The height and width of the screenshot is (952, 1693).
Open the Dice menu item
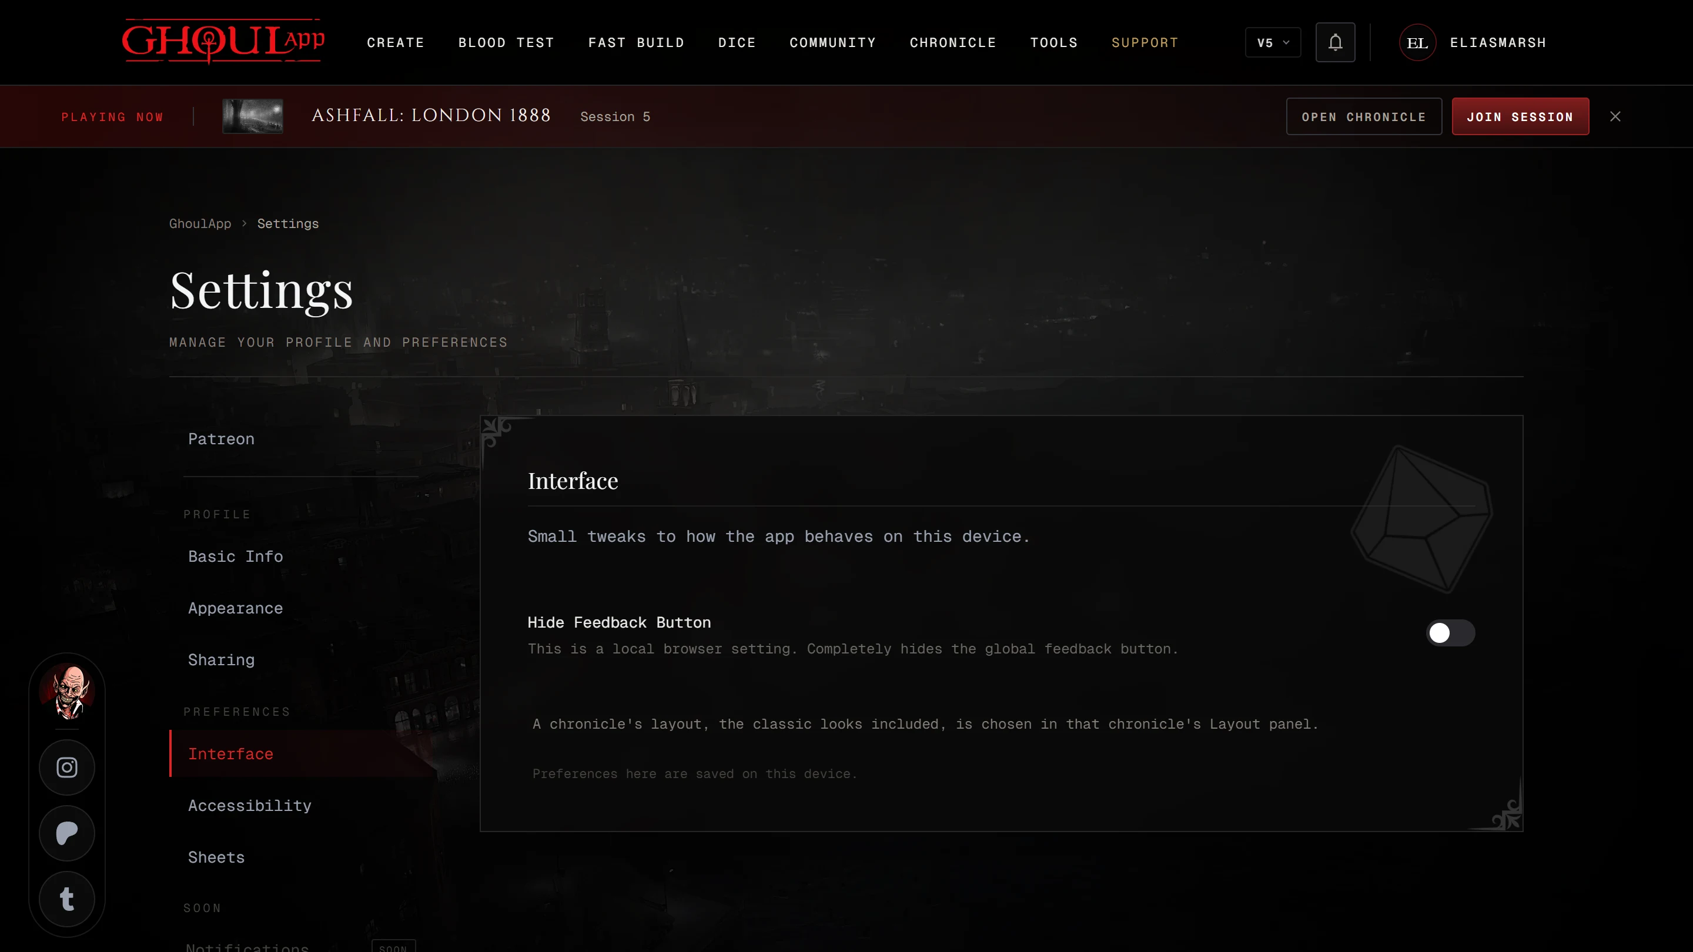(737, 43)
